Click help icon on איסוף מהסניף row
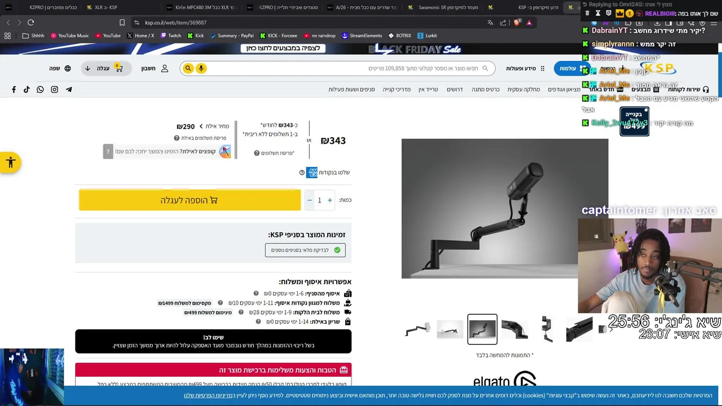The width and height of the screenshot is (722, 406). pyautogui.click(x=256, y=294)
